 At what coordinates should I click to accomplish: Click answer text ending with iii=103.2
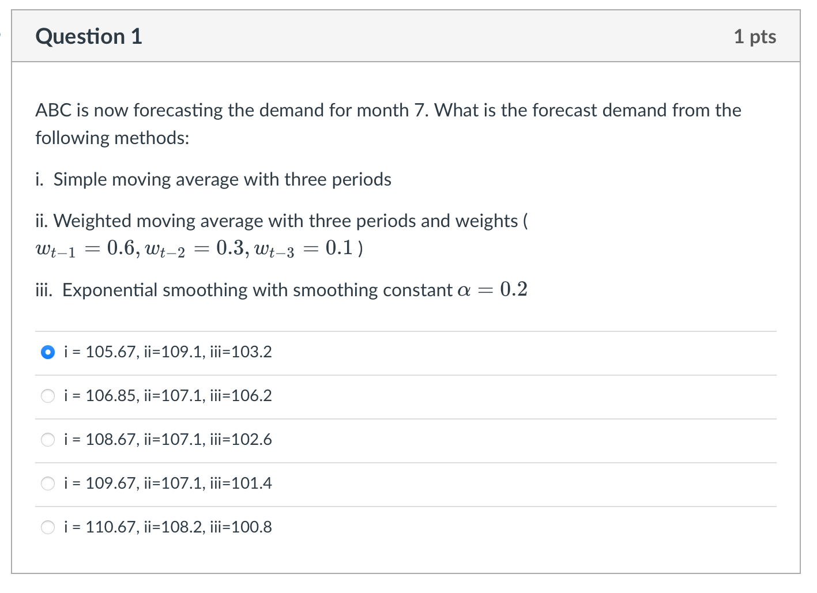pos(168,352)
